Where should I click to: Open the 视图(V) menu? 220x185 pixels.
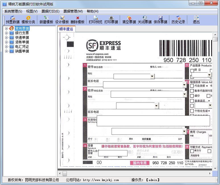point(32,11)
